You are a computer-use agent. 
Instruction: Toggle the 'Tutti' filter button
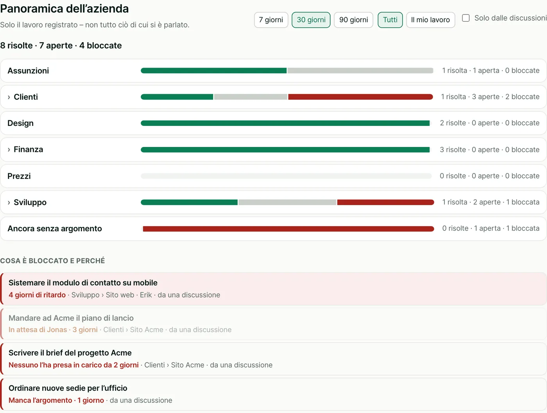[390, 20]
